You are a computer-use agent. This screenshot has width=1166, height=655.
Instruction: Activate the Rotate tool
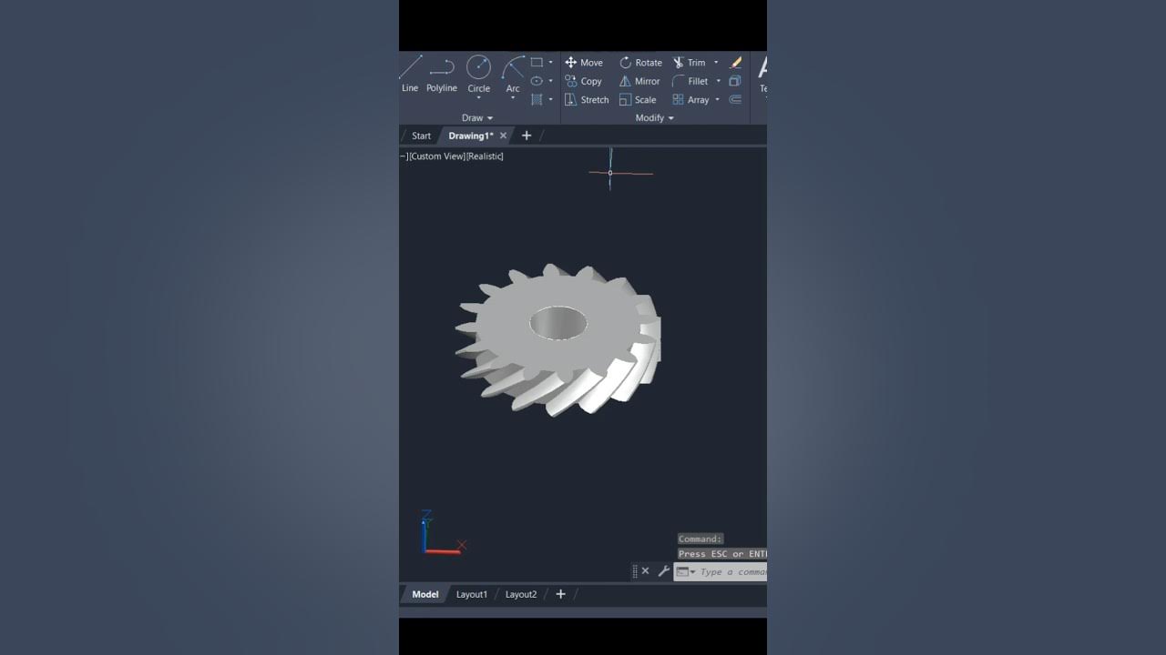pyautogui.click(x=640, y=63)
